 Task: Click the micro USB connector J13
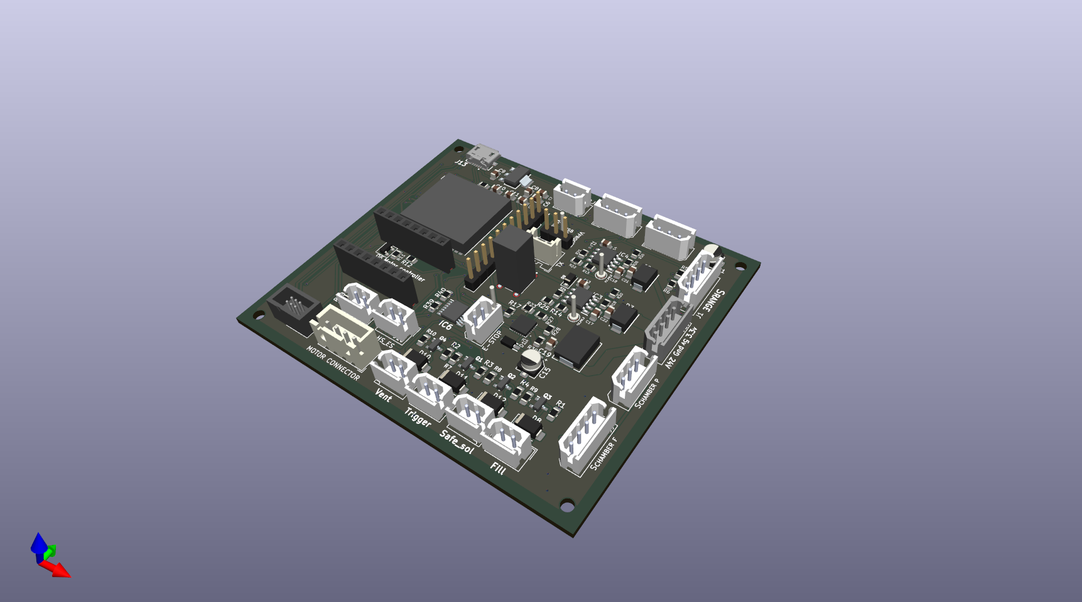click(484, 155)
